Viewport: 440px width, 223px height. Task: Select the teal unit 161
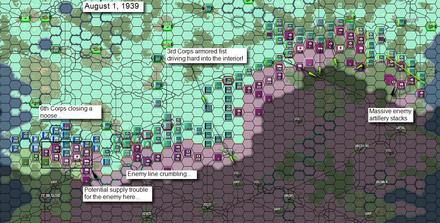coord(157,140)
